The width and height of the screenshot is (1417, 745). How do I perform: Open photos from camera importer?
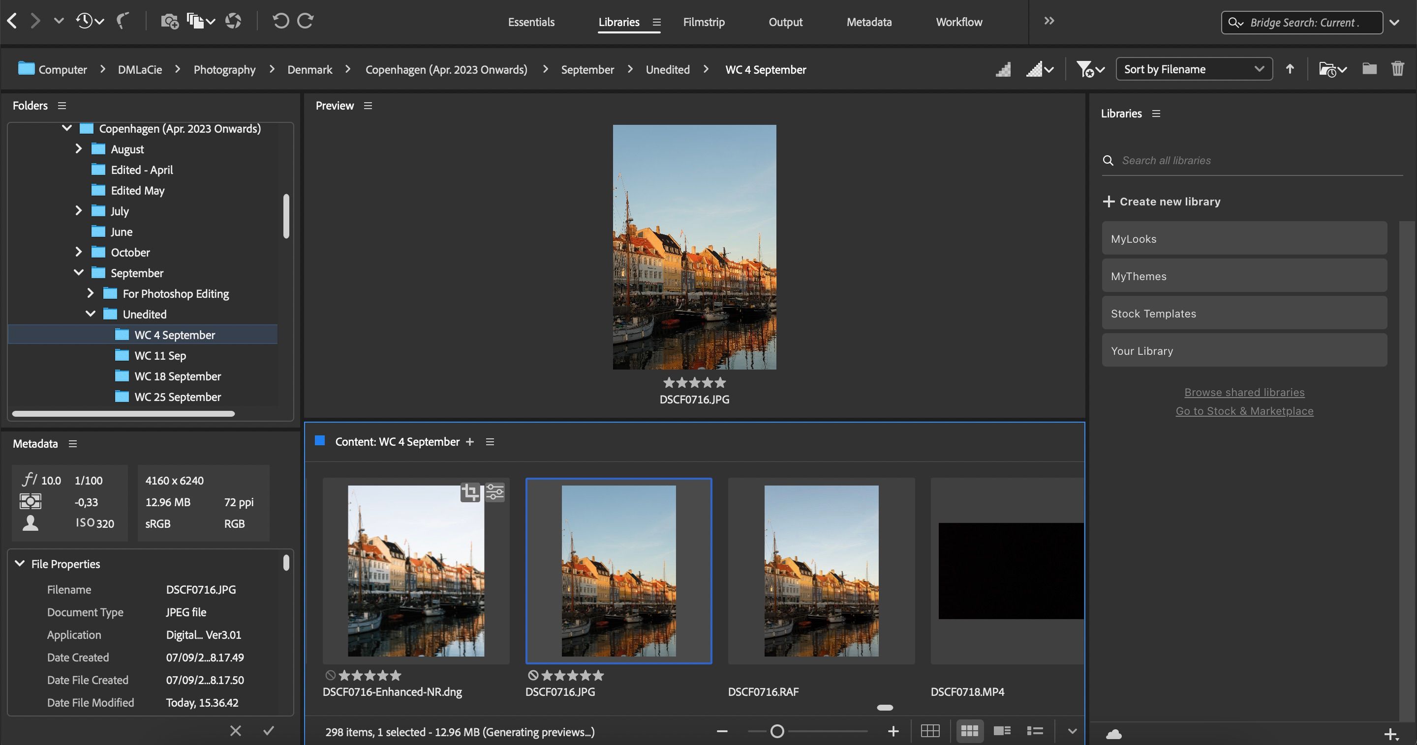[x=169, y=21]
